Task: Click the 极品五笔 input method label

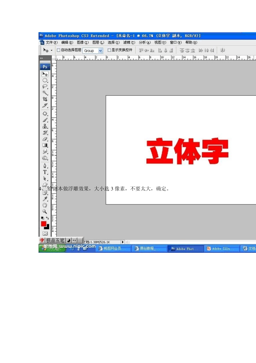Action: (x=55, y=240)
